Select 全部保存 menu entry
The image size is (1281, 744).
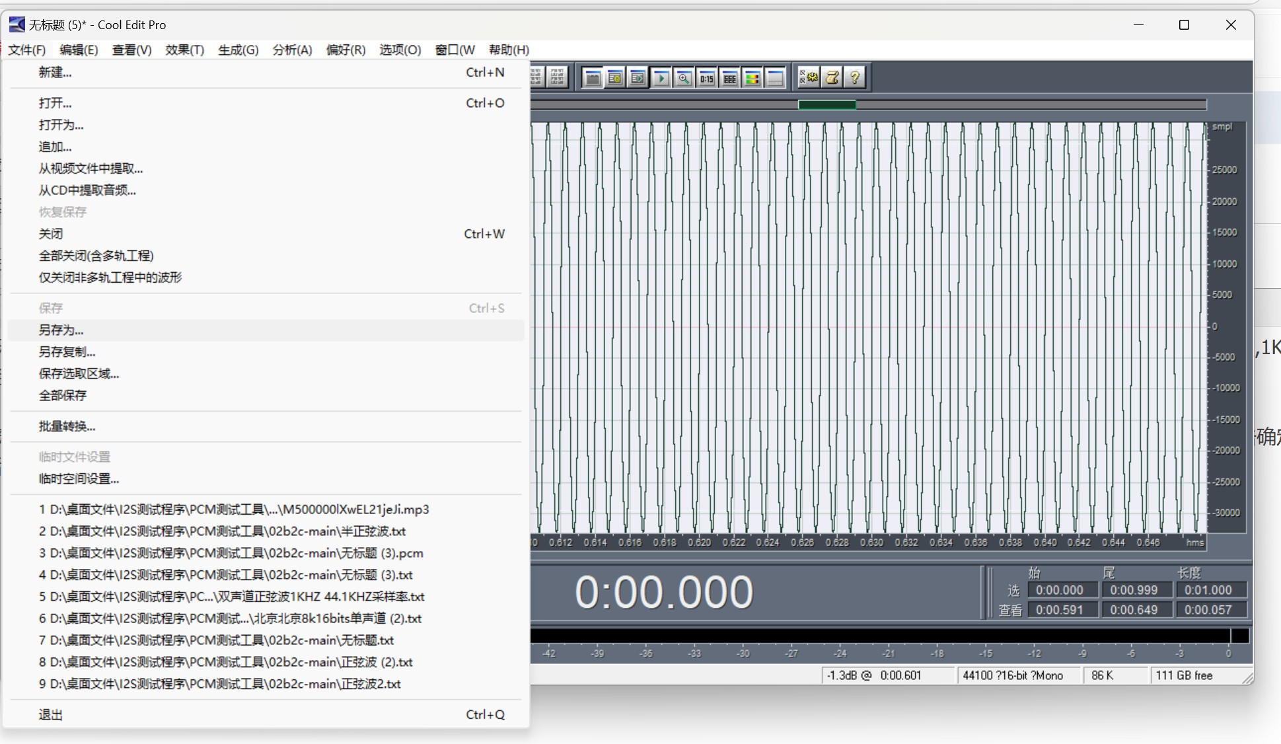pos(266,396)
